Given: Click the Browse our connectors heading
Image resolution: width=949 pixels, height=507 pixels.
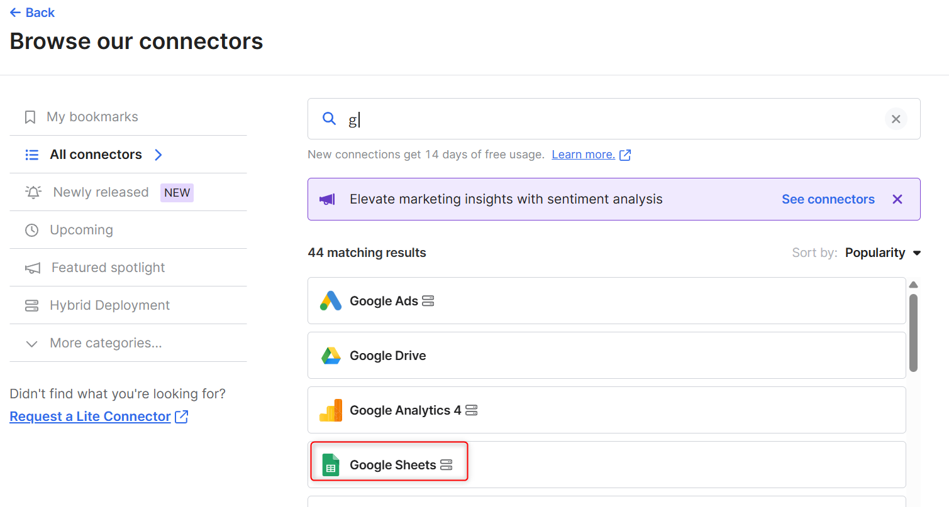Looking at the screenshot, I should tap(136, 41).
